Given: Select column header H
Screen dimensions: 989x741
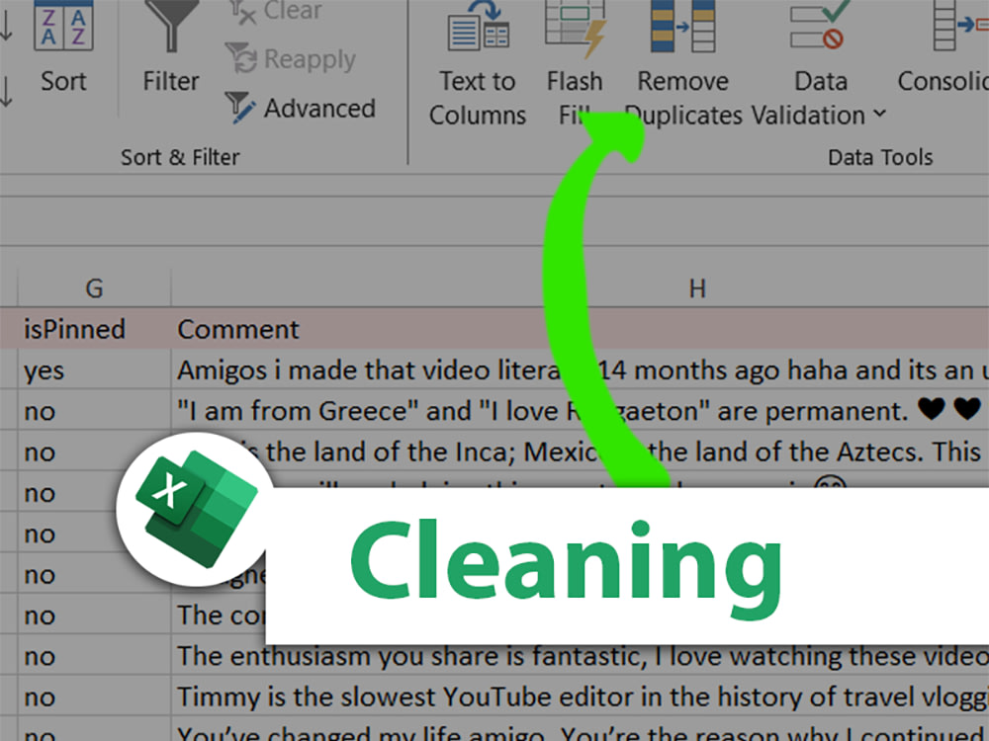Looking at the screenshot, I should (x=697, y=288).
